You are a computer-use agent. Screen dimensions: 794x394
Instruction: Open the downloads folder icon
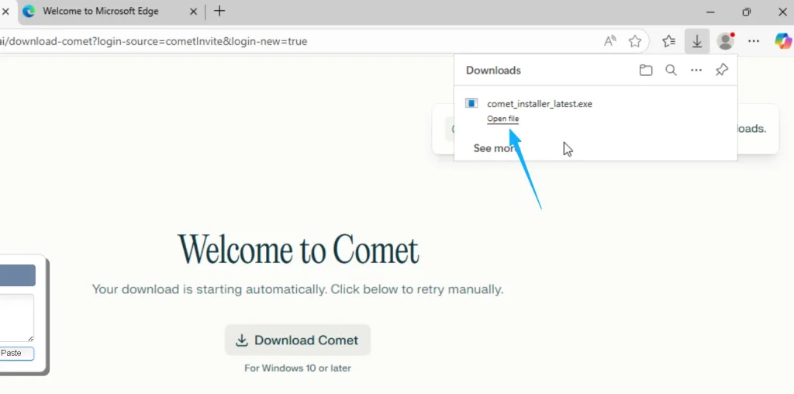click(646, 71)
